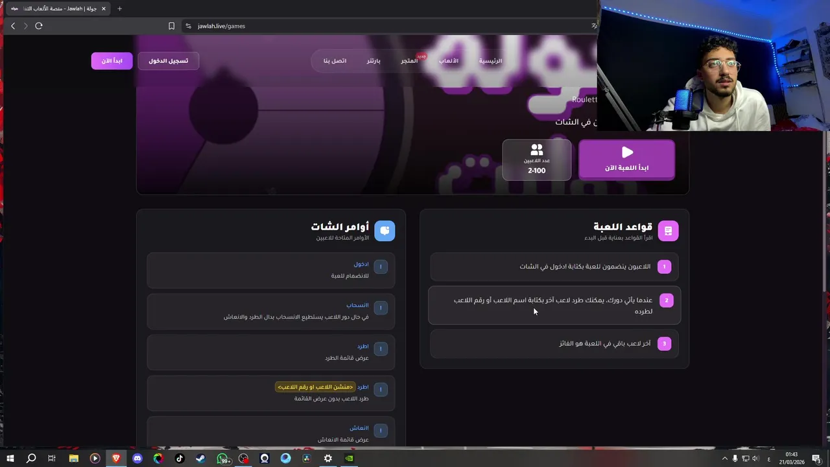
Task: Open OBS Studio from the taskbar
Action: [243, 459]
